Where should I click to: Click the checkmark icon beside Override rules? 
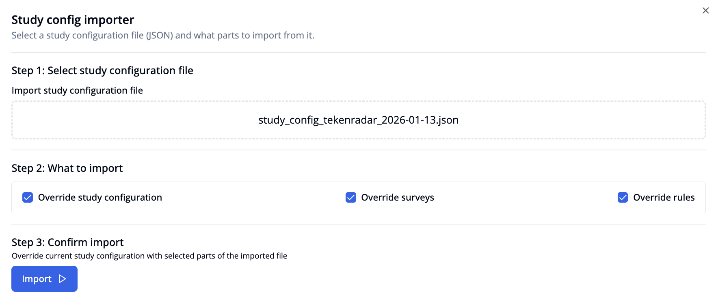pyautogui.click(x=623, y=197)
